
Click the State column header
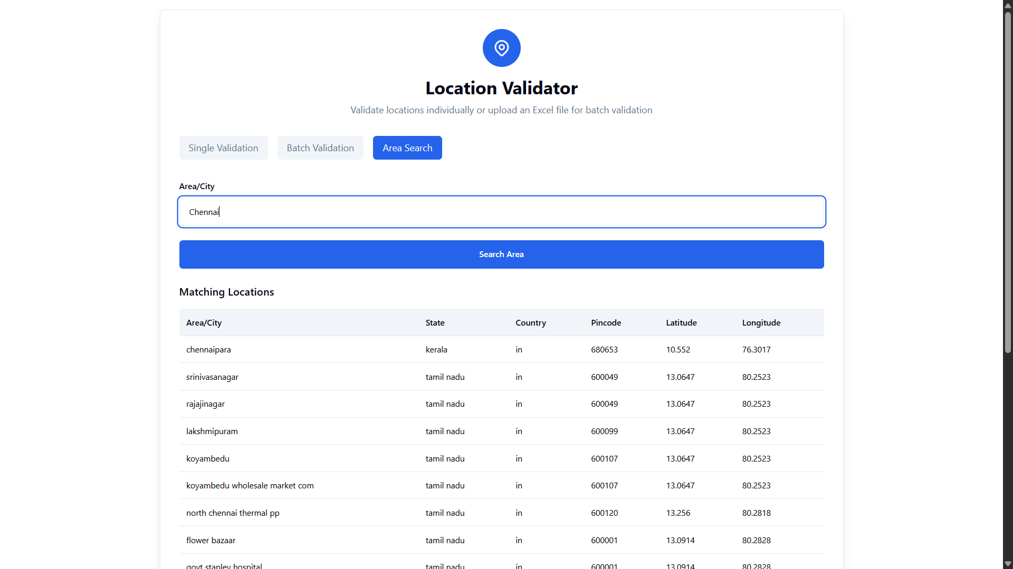435,322
